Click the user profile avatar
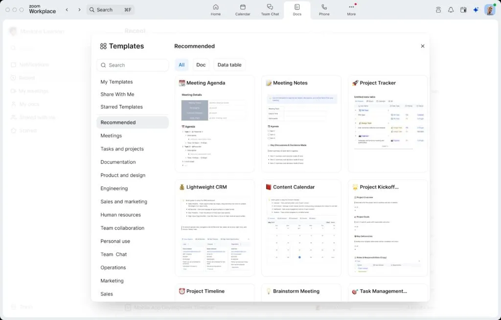This screenshot has height=320, width=501. (489, 10)
